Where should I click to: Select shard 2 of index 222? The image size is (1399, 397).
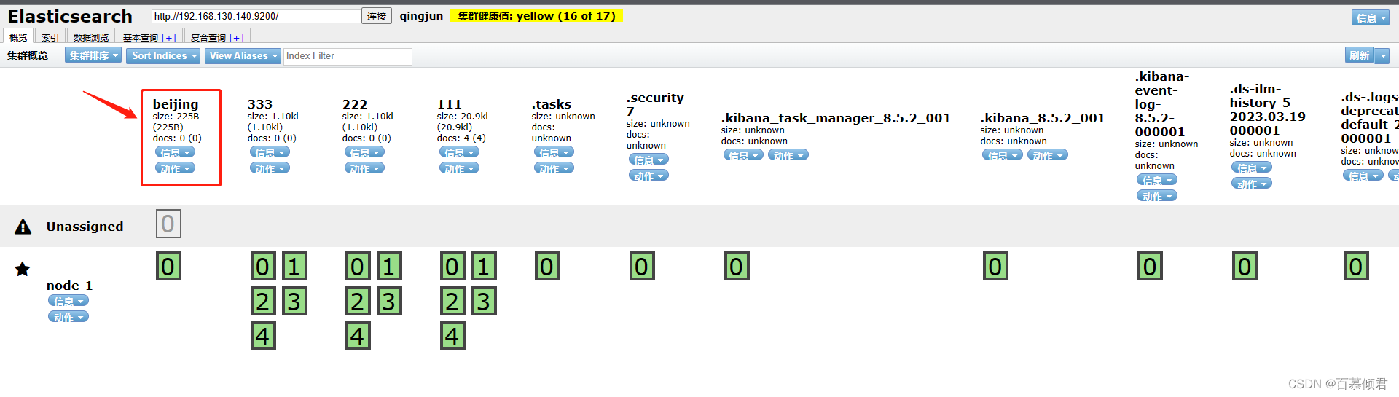[x=358, y=302]
